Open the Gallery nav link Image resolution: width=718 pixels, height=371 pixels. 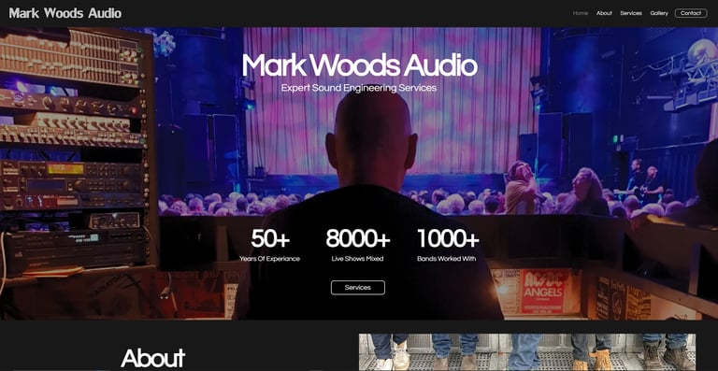659,13
